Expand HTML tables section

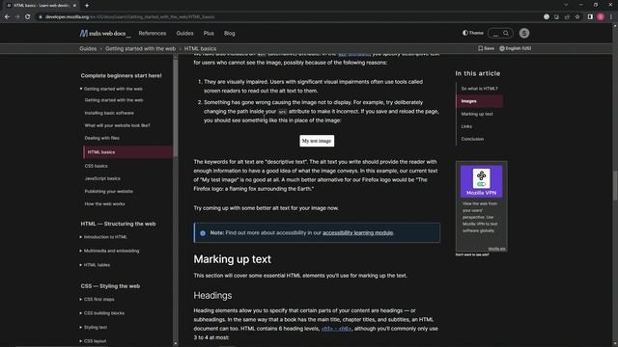95,265
